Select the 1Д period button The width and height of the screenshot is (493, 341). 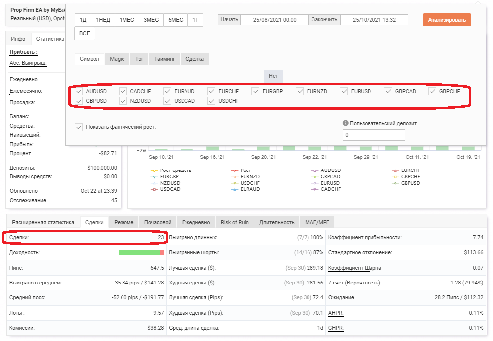pyautogui.click(x=83, y=20)
